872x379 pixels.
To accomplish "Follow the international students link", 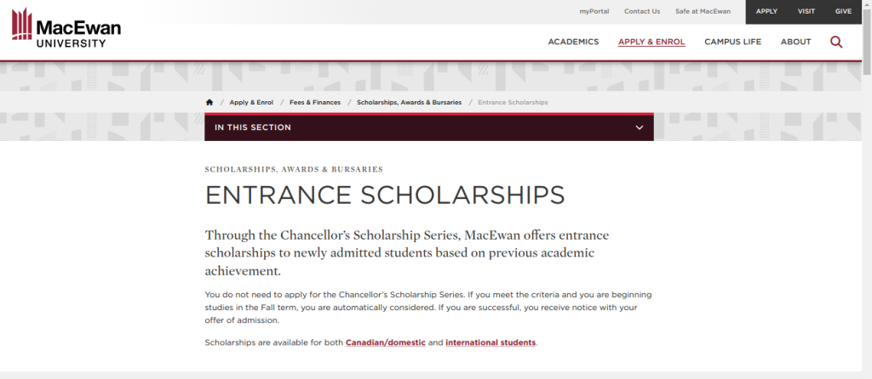I will (490, 342).
